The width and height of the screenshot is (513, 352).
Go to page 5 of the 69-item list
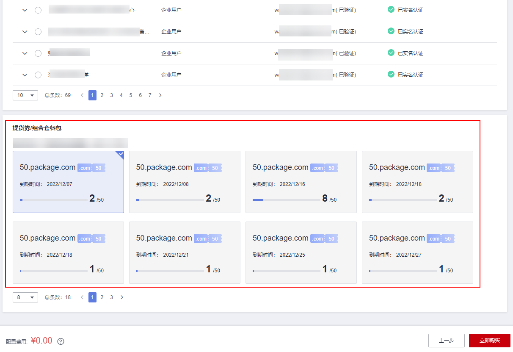[x=131, y=95]
